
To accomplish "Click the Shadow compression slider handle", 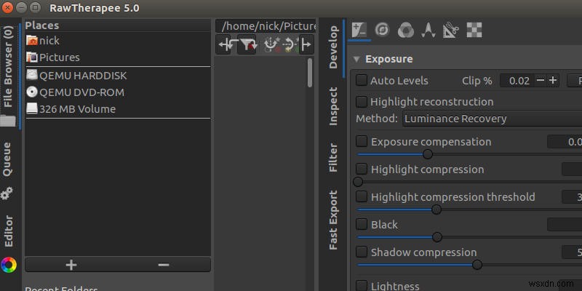I will point(477,265).
